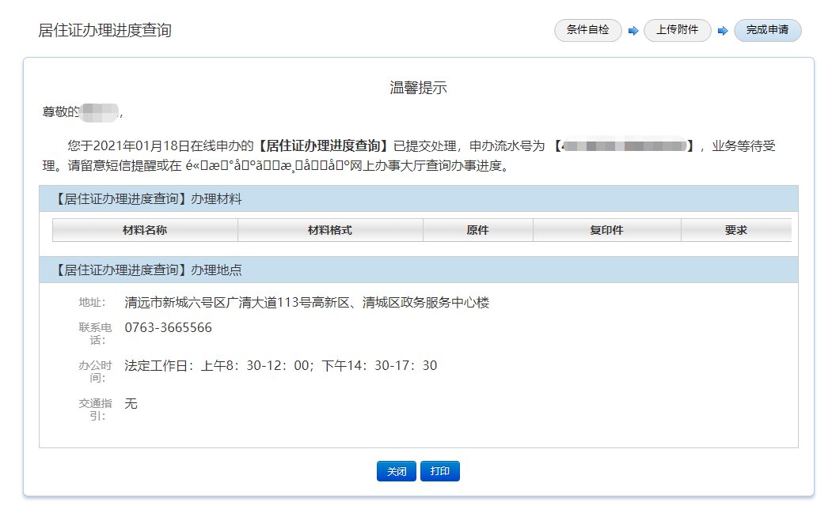
Task: Click the 居住证办理进度查询 page title
Action: point(104,31)
